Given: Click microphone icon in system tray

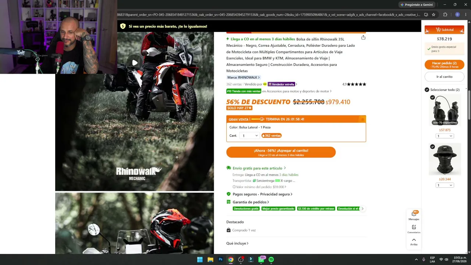Looking at the screenshot, I should (x=424, y=259).
